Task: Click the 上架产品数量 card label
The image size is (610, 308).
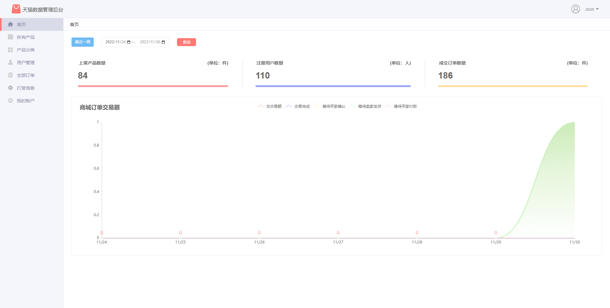Action: pos(92,63)
